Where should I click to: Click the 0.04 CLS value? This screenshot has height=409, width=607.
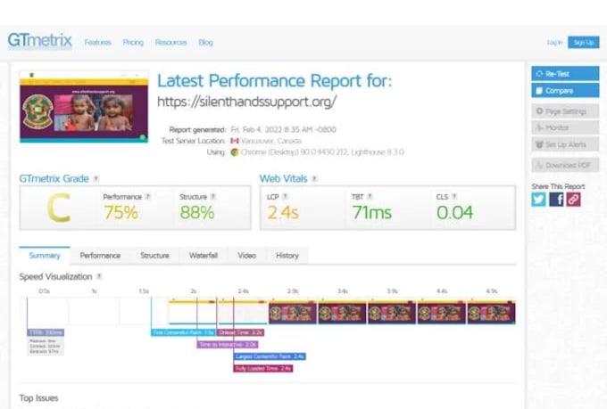coord(455,213)
